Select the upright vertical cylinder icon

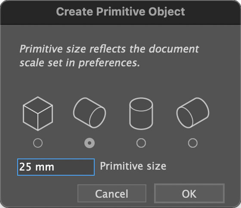141,114
